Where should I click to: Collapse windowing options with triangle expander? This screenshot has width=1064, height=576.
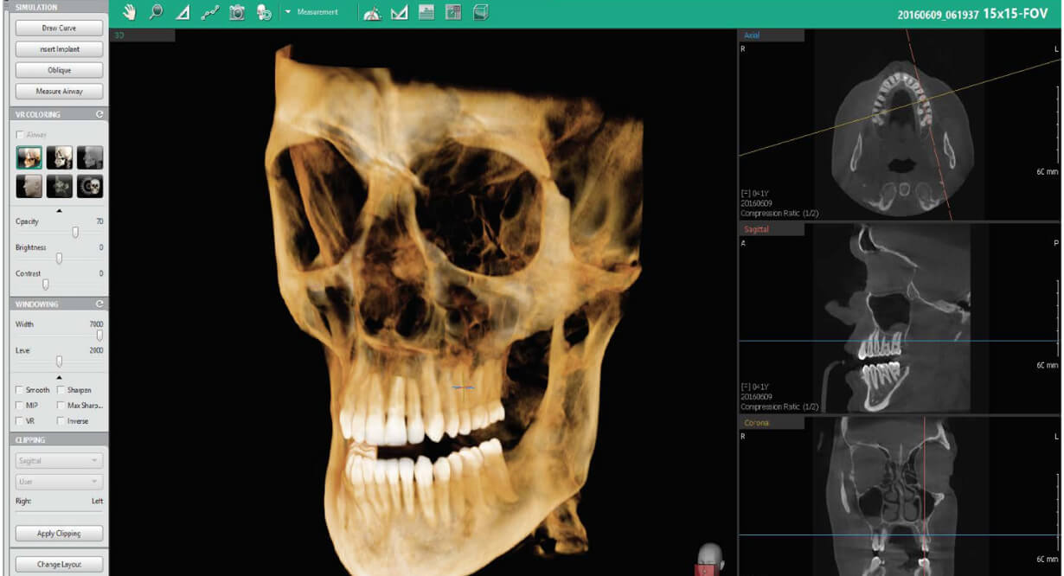[59, 378]
